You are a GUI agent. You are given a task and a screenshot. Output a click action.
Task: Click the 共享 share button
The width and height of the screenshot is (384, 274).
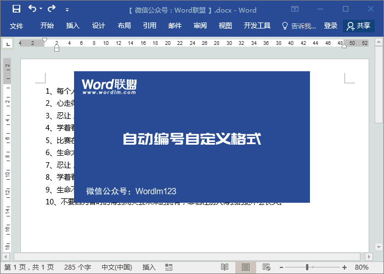point(359,26)
